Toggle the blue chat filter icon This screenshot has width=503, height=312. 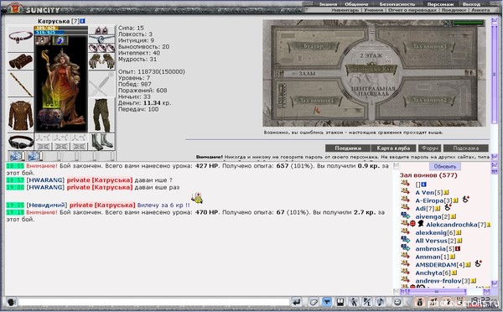tap(327, 302)
